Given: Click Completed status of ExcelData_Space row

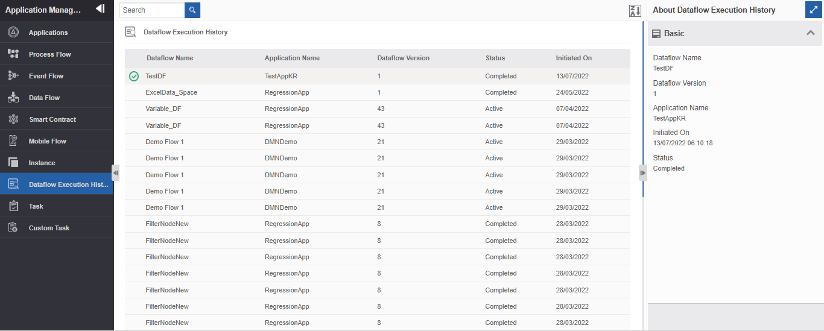Looking at the screenshot, I should (501, 92).
